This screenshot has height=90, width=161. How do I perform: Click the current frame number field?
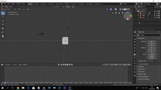click(106, 64)
